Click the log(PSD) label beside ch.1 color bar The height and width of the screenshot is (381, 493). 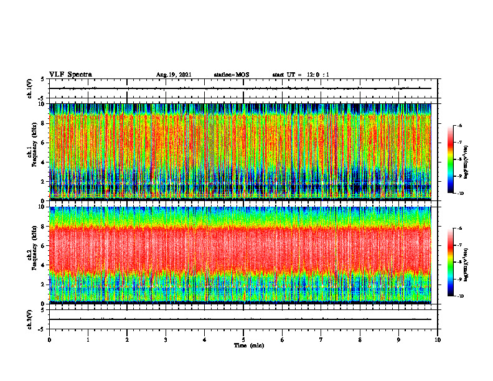(x=466, y=162)
